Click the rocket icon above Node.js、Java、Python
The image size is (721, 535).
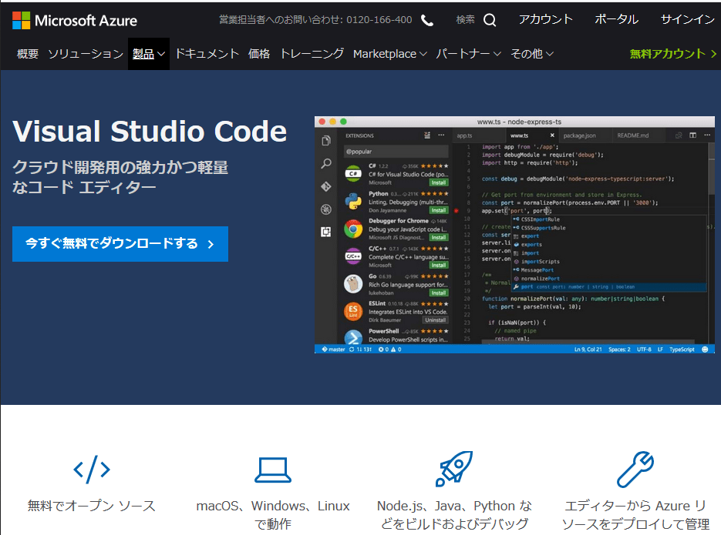[454, 469]
